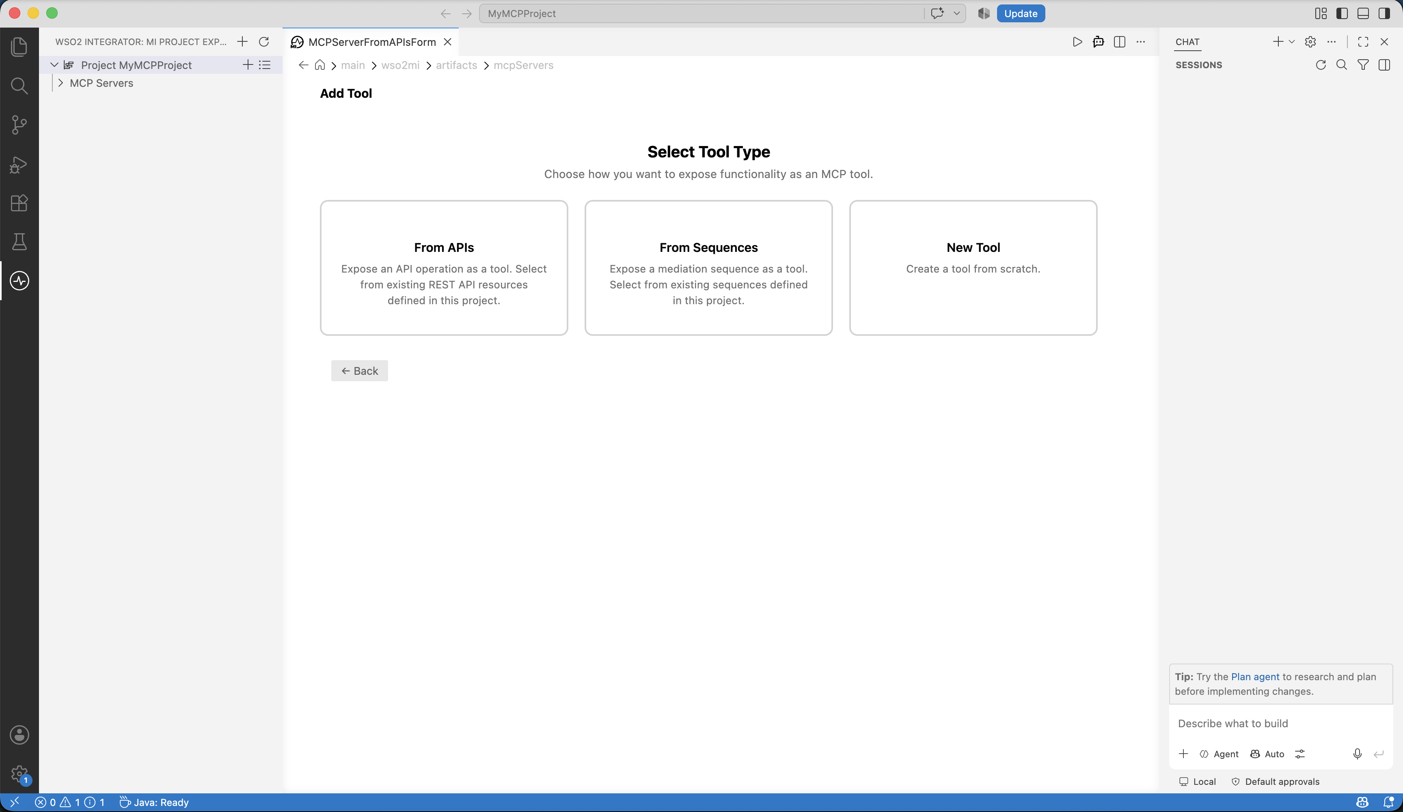Open the Explorer view in activity bar

coord(19,46)
